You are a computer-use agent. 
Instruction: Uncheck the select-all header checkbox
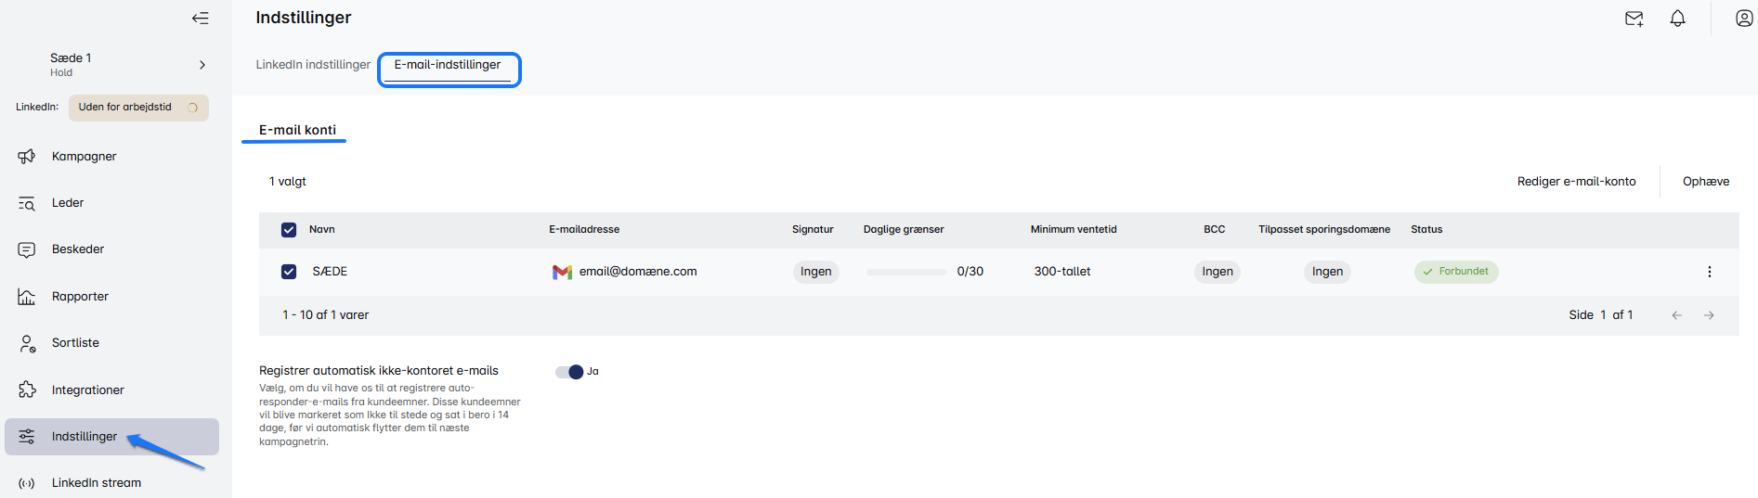pos(289,230)
